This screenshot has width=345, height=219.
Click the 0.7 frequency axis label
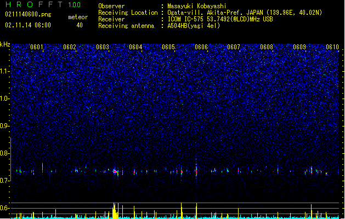pyautogui.click(x=4, y=181)
